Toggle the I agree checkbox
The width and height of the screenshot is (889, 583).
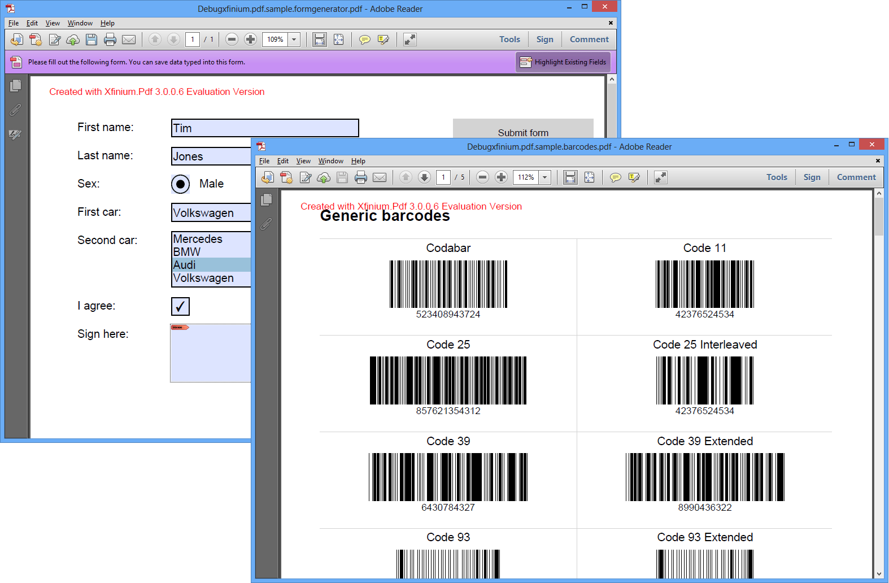[x=180, y=306]
